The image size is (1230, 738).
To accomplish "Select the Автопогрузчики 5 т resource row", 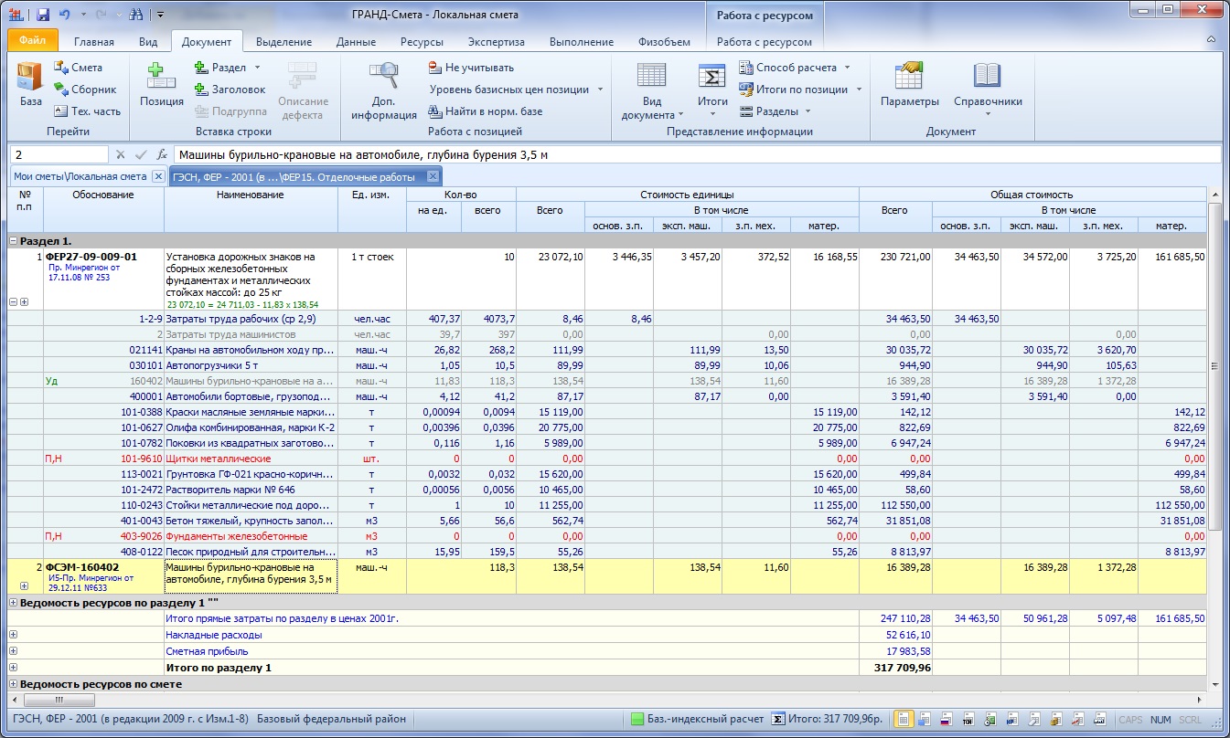I will coord(607,366).
